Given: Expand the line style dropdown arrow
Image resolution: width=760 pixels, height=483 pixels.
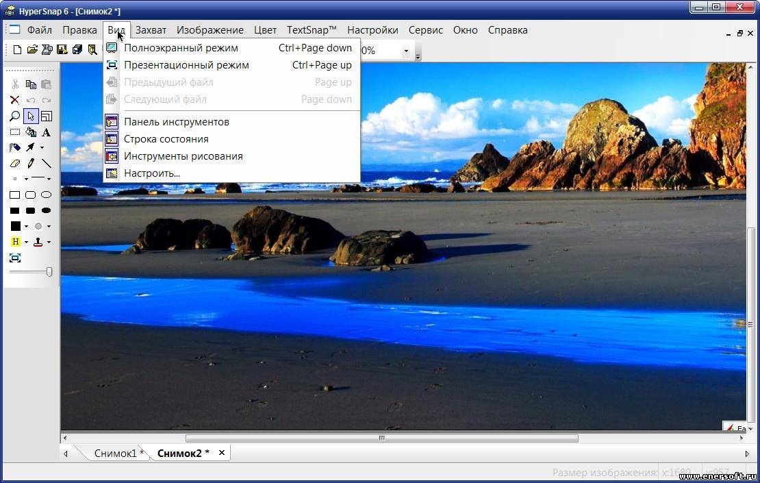Looking at the screenshot, I should coord(49,179).
